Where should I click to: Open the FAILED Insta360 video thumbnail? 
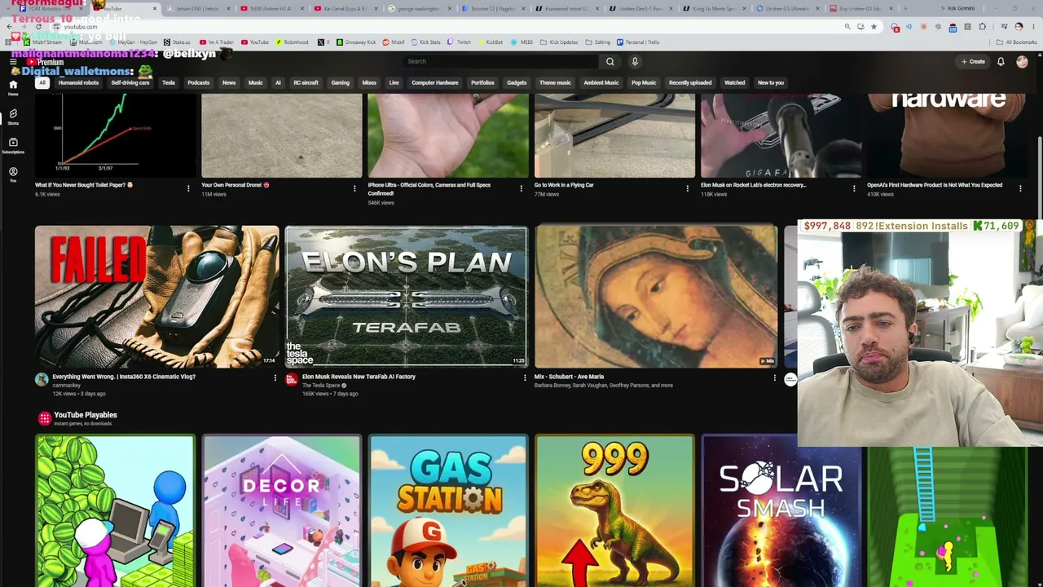coord(156,297)
